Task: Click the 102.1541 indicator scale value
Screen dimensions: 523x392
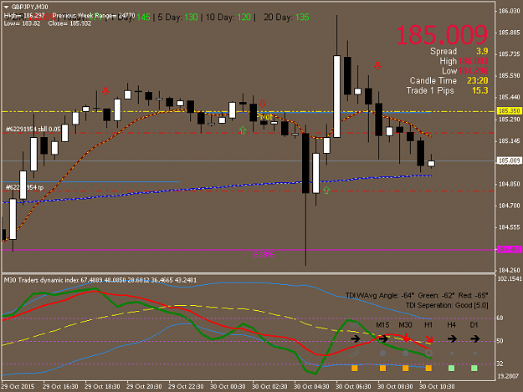Action: tap(510, 279)
